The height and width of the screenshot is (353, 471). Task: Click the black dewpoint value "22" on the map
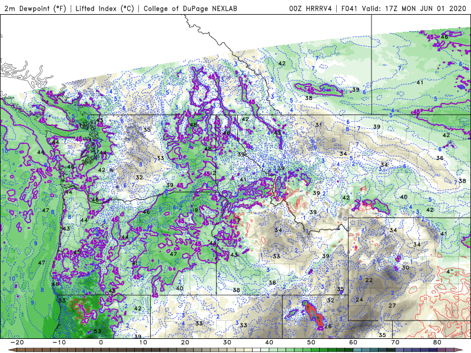point(369,280)
